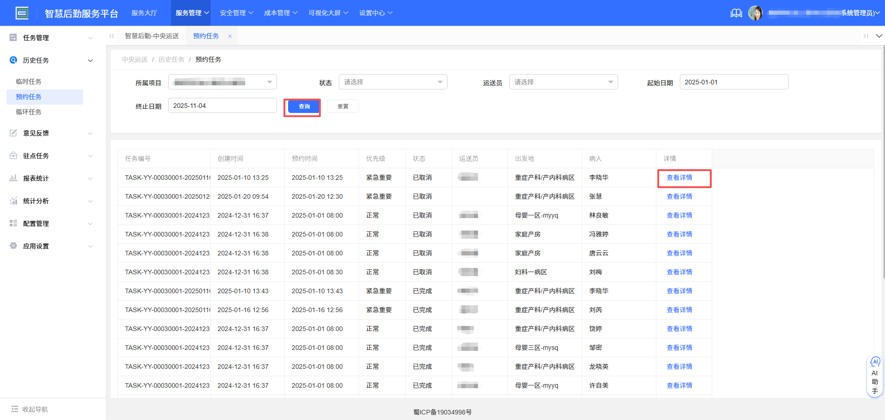Open 报表统计 chart icon in sidebar

click(13, 178)
